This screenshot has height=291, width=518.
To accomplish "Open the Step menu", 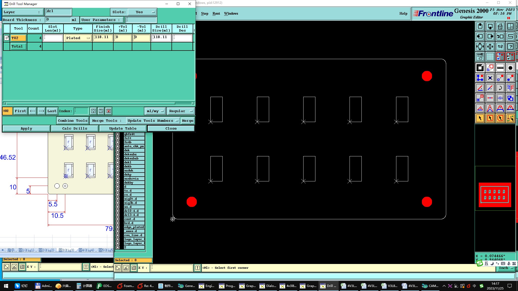I will (204, 13).
